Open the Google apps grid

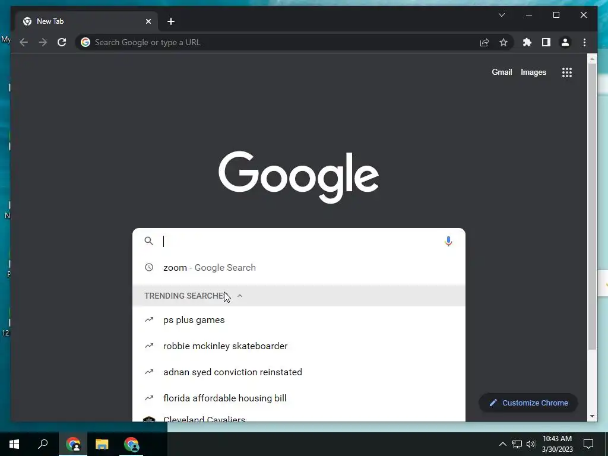point(567,72)
